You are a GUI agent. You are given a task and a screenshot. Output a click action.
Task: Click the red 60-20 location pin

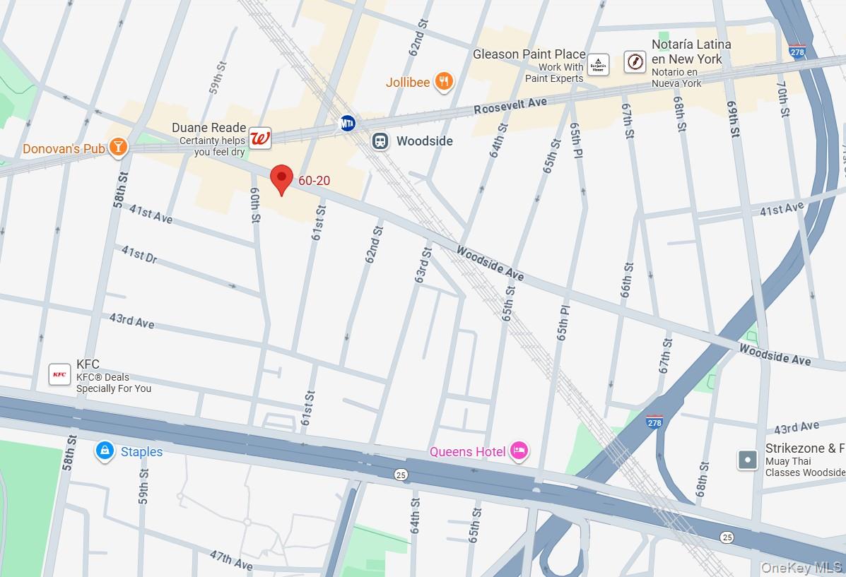point(281,180)
